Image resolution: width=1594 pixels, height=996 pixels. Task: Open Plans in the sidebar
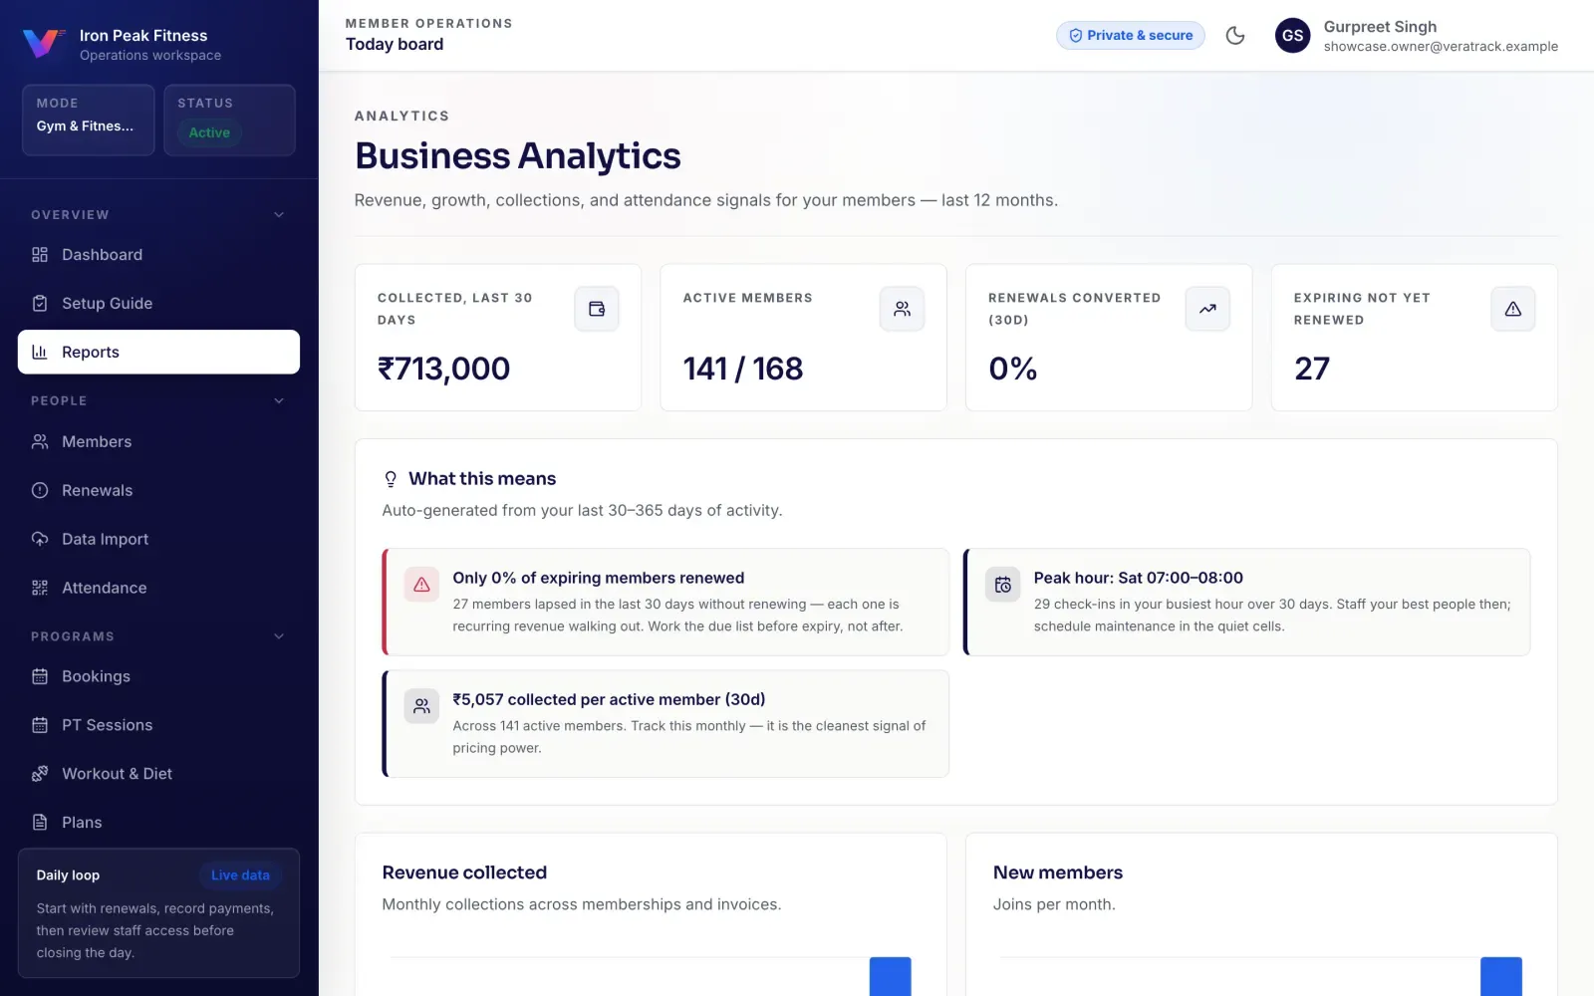click(158, 823)
